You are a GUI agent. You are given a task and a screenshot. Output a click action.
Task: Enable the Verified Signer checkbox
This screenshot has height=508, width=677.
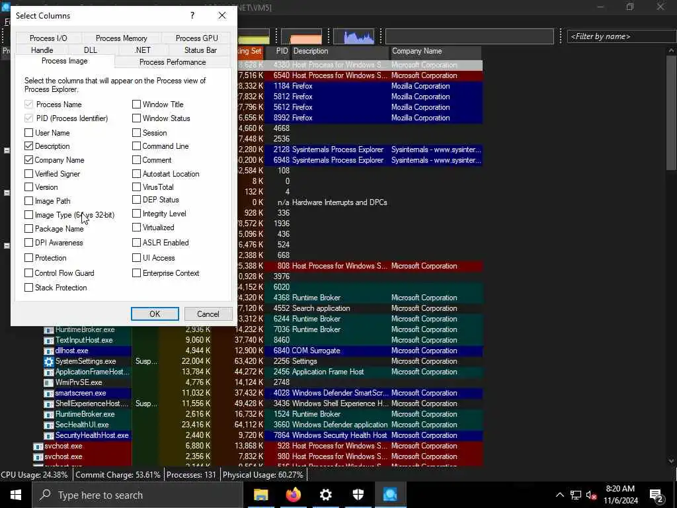point(29,174)
